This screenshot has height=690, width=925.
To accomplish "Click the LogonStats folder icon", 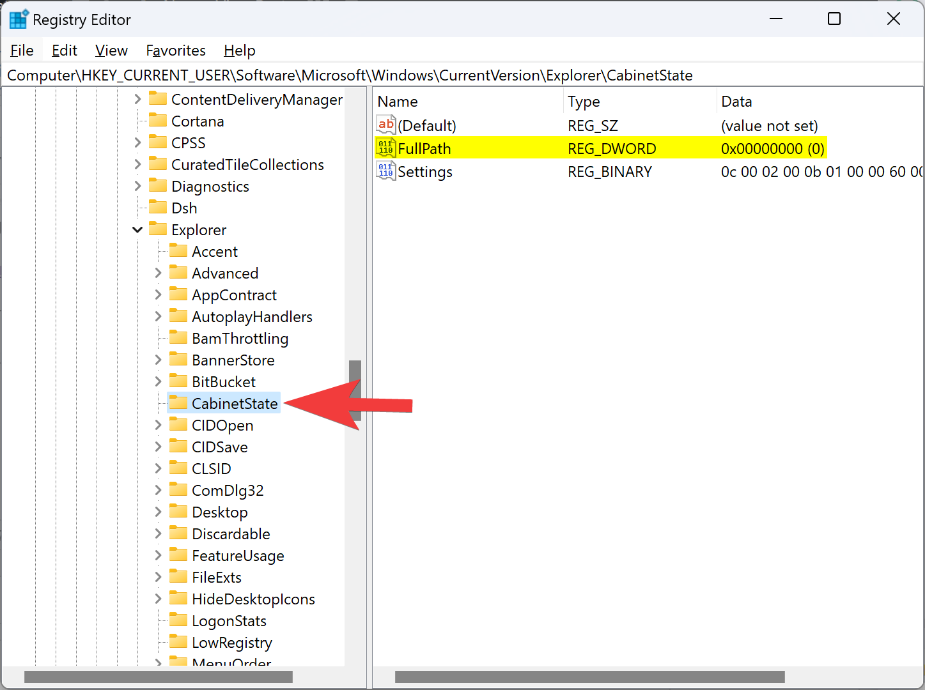I will [178, 620].
